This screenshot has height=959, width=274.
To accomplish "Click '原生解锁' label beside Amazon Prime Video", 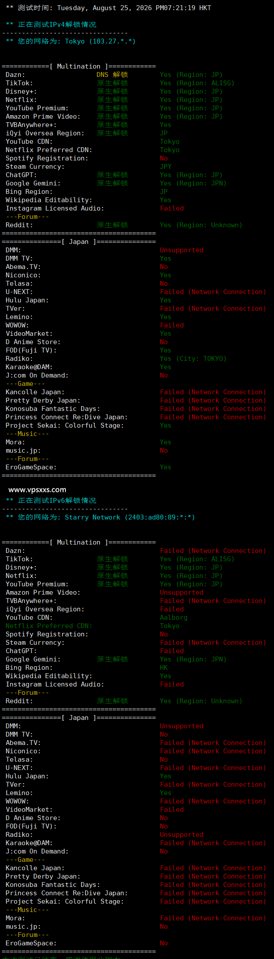I will point(112,116).
